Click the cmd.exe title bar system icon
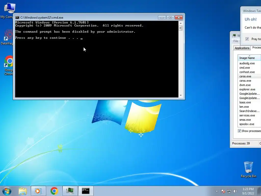Image resolution: width=261 pixels, height=196 pixels. [17, 18]
